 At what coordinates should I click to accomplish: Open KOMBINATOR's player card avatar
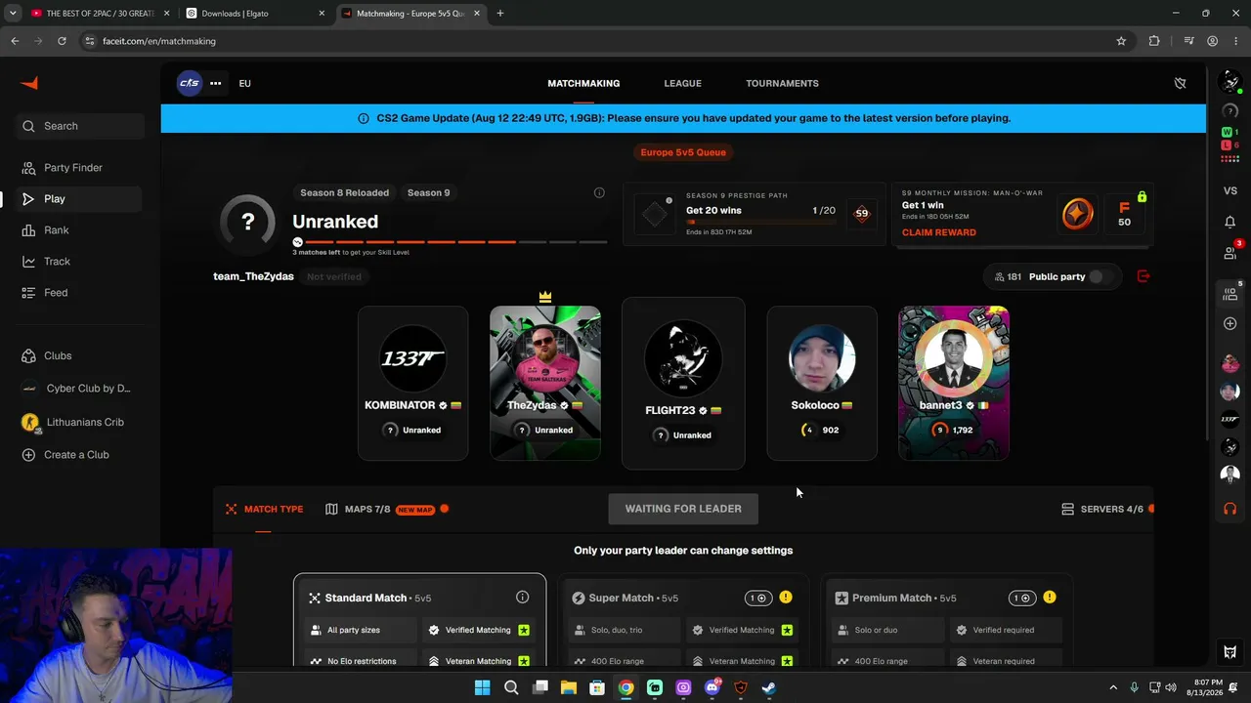click(x=412, y=359)
